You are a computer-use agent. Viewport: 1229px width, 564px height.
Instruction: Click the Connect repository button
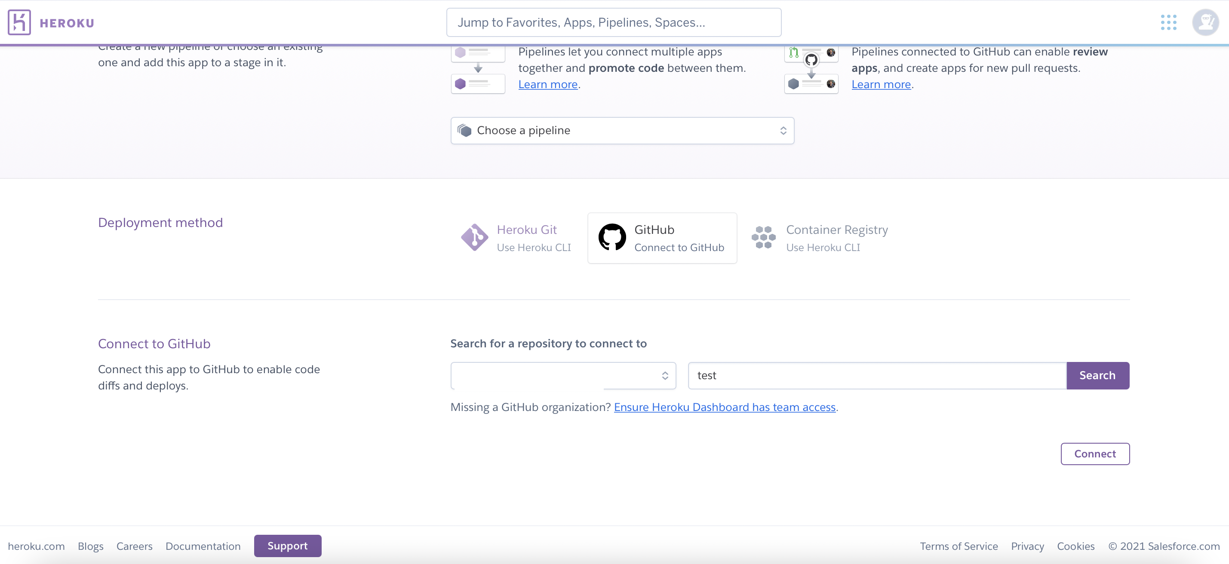click(x=1094, y=454)
